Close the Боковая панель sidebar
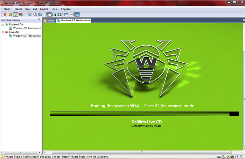 [39, 20]
